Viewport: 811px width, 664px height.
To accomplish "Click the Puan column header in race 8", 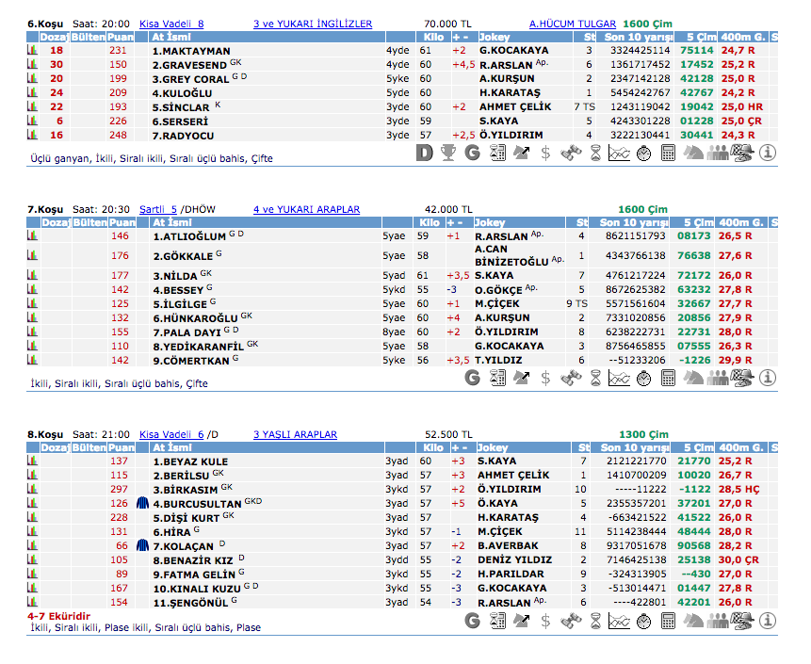I will click(x=120, y=448).
